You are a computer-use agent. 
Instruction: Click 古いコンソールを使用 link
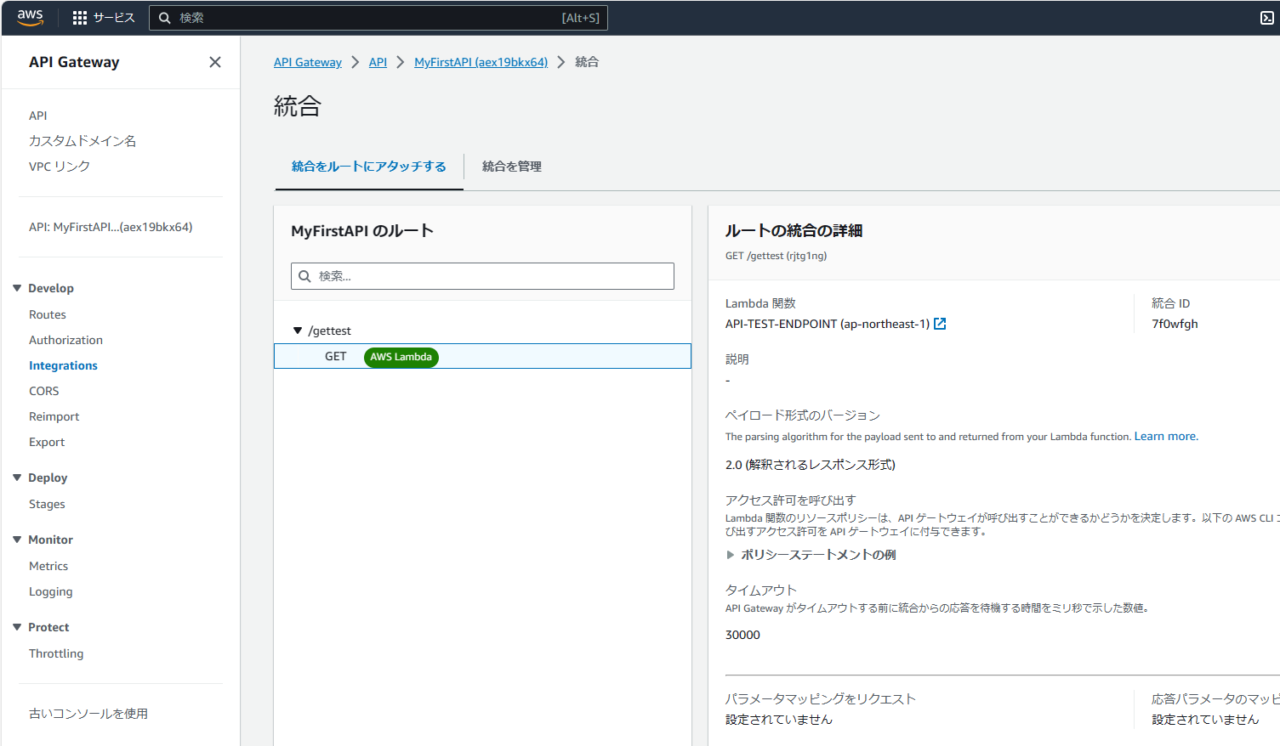[88, 714]
